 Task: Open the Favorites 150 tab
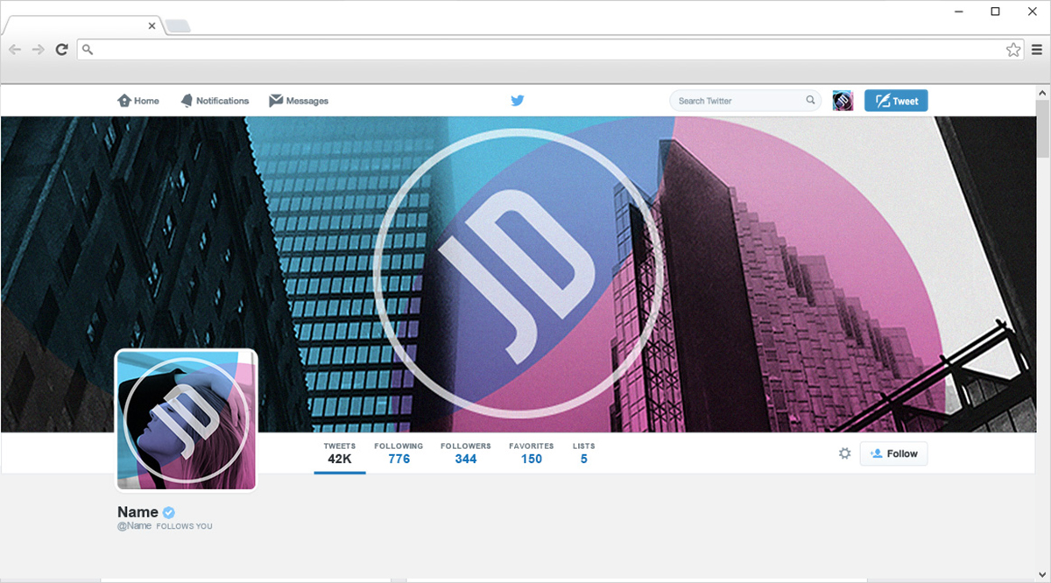532,453
